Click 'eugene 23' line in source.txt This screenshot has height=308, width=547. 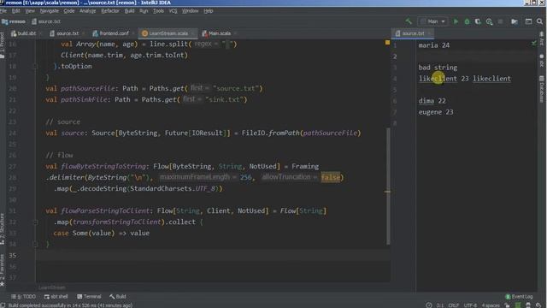click(436, 112)
